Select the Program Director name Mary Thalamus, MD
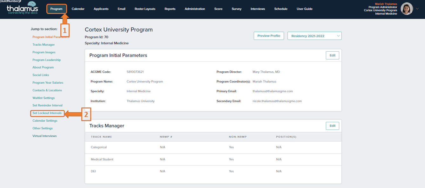 point(266,72)
